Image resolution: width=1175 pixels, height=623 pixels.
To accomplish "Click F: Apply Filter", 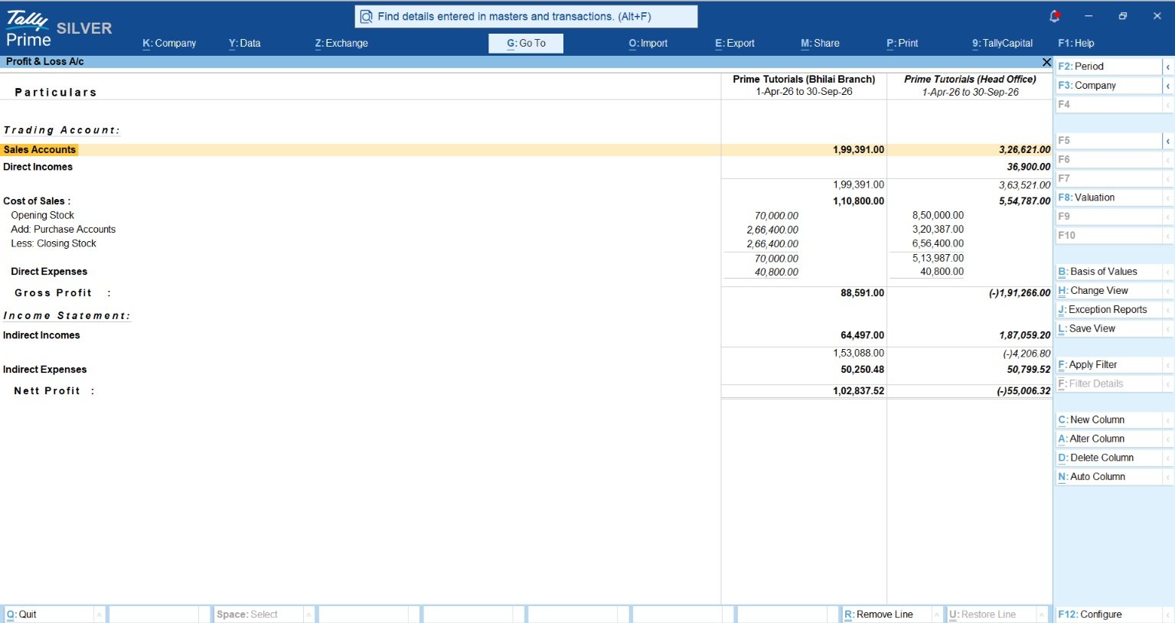I will pos(1108,365).
